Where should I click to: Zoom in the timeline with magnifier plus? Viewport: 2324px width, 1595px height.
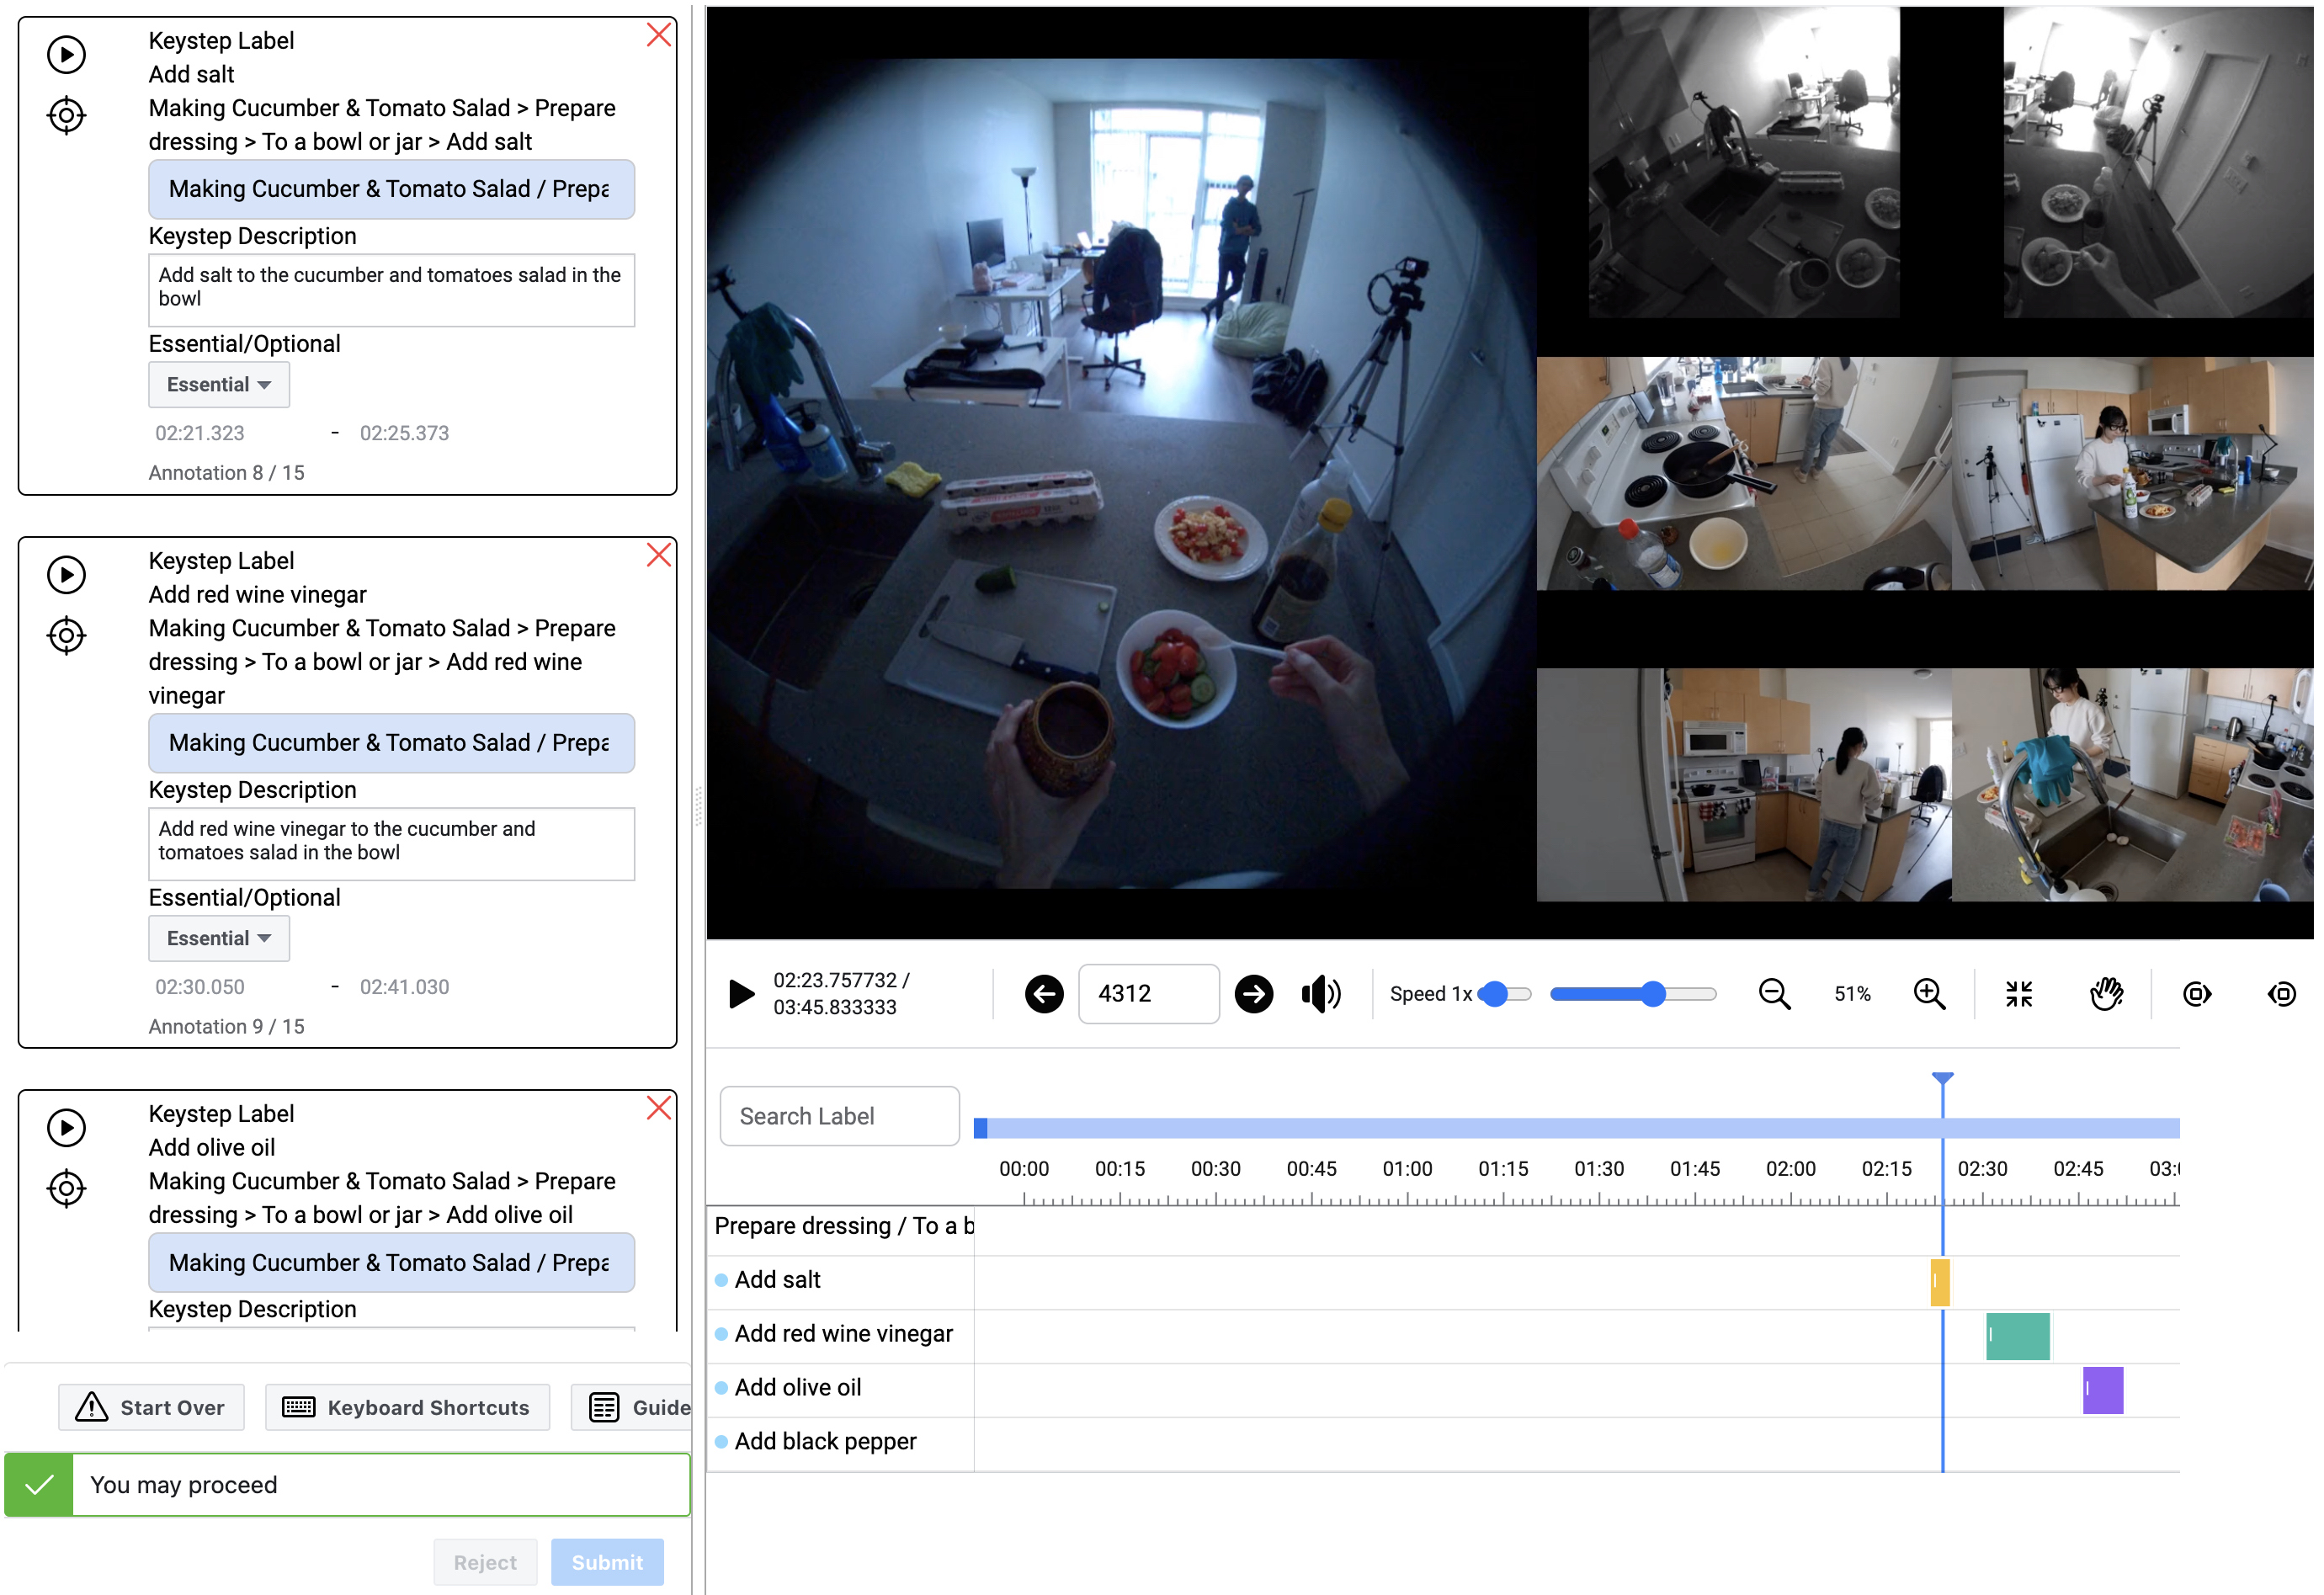[x=1928, y=993]
